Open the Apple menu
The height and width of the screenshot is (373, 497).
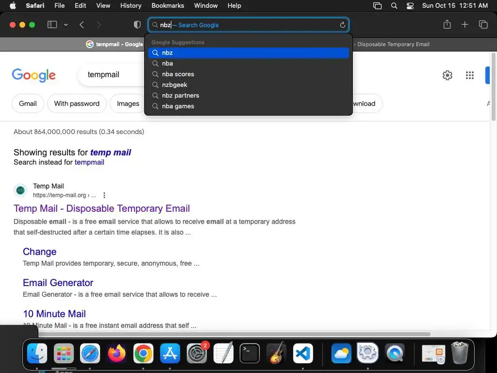(13, 5)
